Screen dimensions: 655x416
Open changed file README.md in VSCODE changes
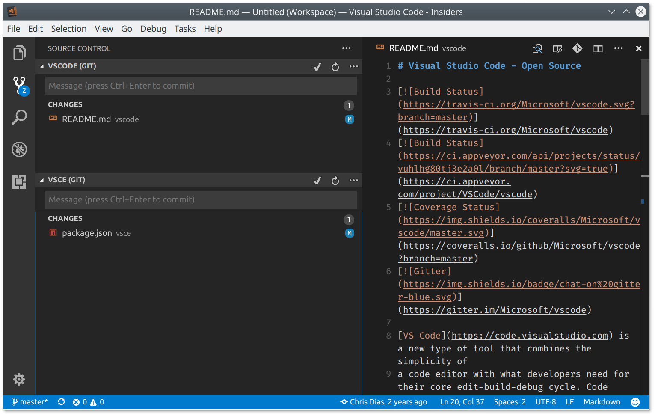(x=199, y=119)
